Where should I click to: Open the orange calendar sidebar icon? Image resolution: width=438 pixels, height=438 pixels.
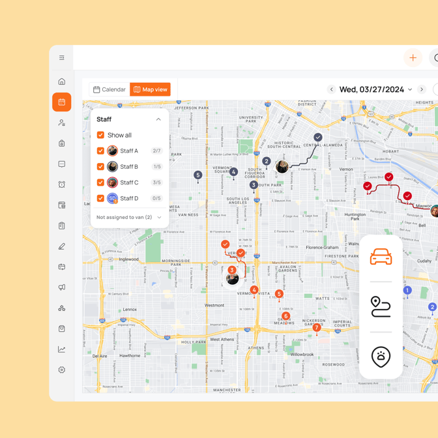(62, 102)
